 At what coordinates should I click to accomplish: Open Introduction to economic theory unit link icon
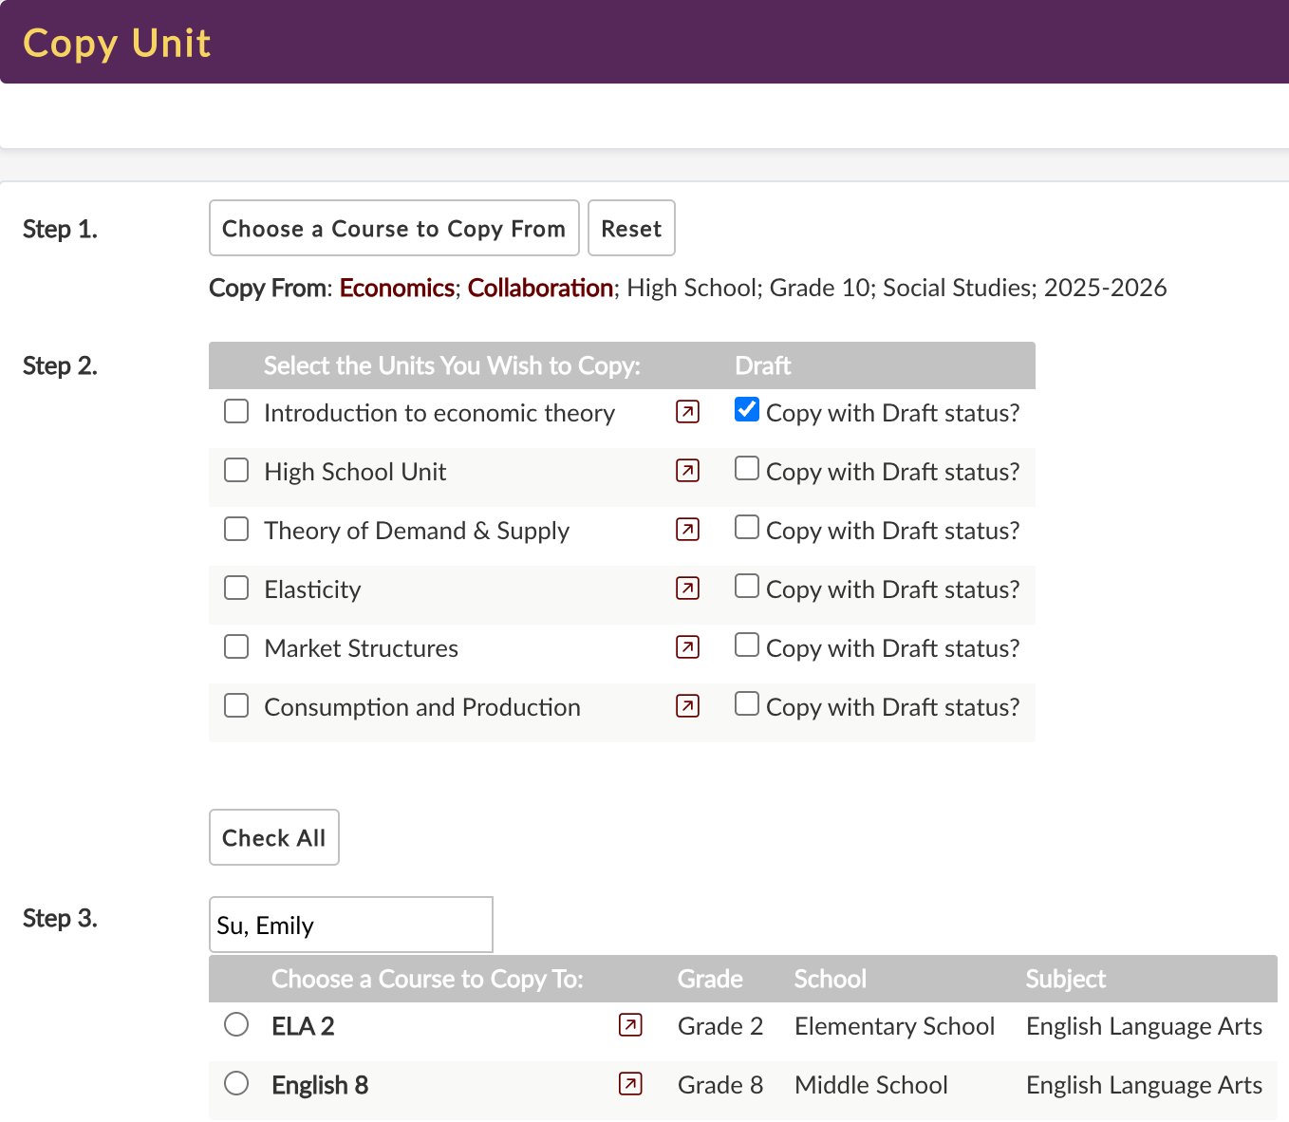[687, 412]
